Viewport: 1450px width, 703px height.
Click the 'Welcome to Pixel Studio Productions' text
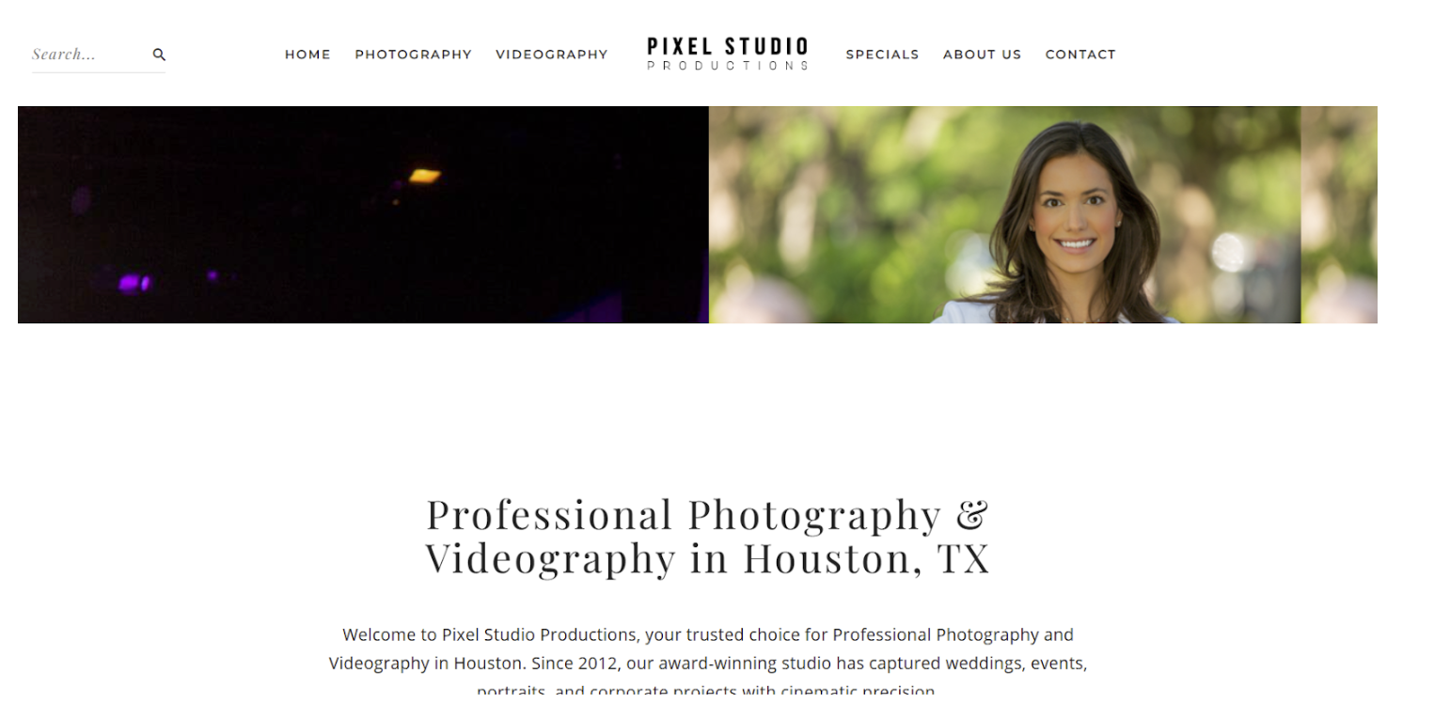click(491, 634)
